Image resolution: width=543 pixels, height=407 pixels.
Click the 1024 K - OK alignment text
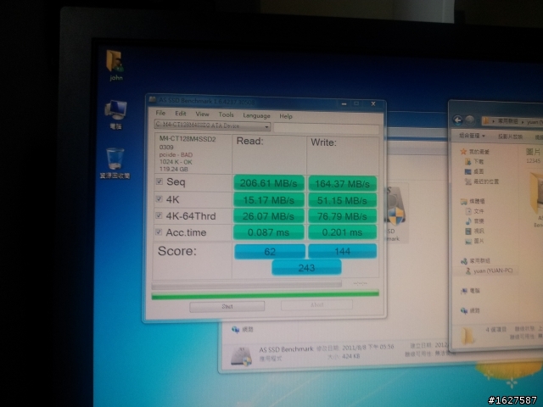(176, 162)
